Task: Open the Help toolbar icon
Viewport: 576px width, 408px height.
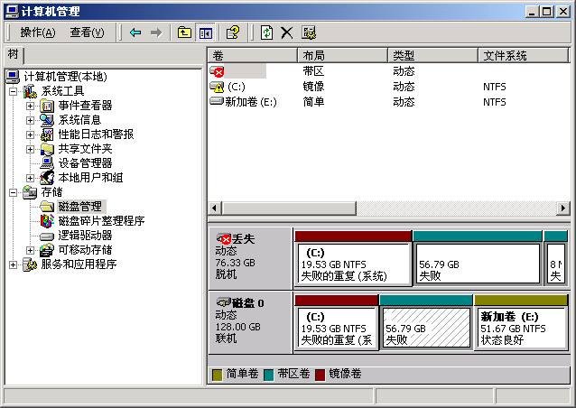Action: (233, 32)
